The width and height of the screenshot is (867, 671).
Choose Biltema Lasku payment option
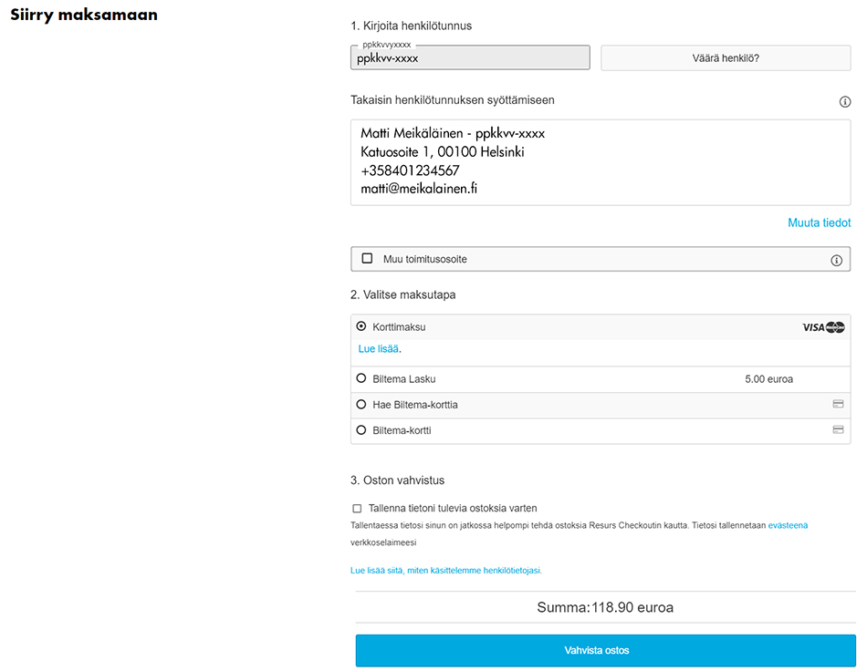point(361,378)
